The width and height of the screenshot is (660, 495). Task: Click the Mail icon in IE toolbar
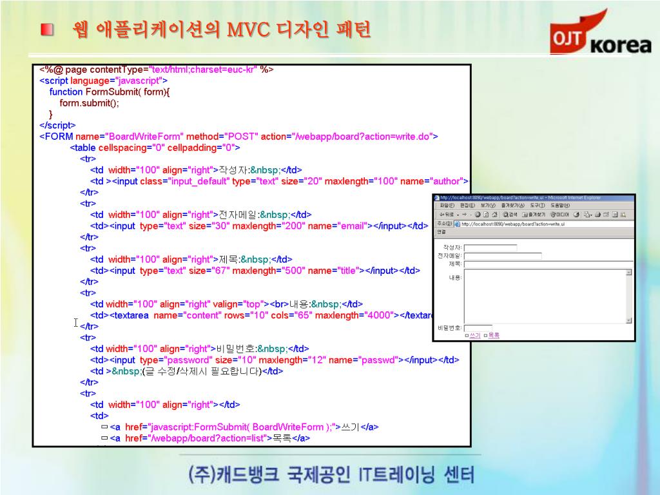(x=588, y=214)
